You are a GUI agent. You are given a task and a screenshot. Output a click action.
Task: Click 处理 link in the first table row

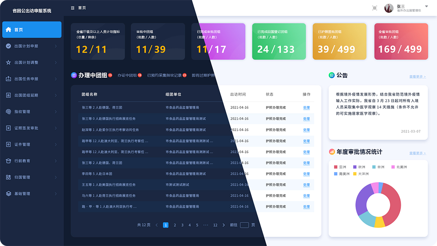pos(306,108)
